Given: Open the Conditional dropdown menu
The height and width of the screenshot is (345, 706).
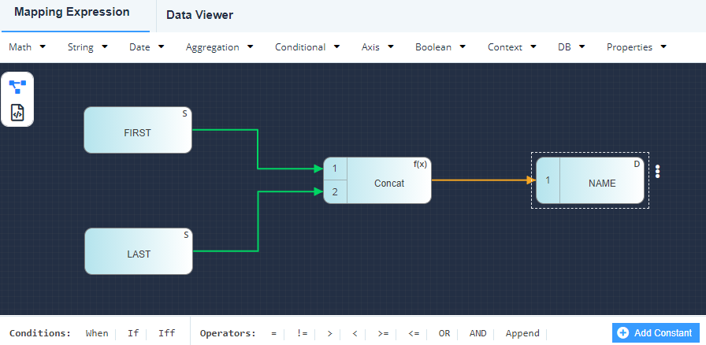Looking at the screenshot, I should (307, 47).
